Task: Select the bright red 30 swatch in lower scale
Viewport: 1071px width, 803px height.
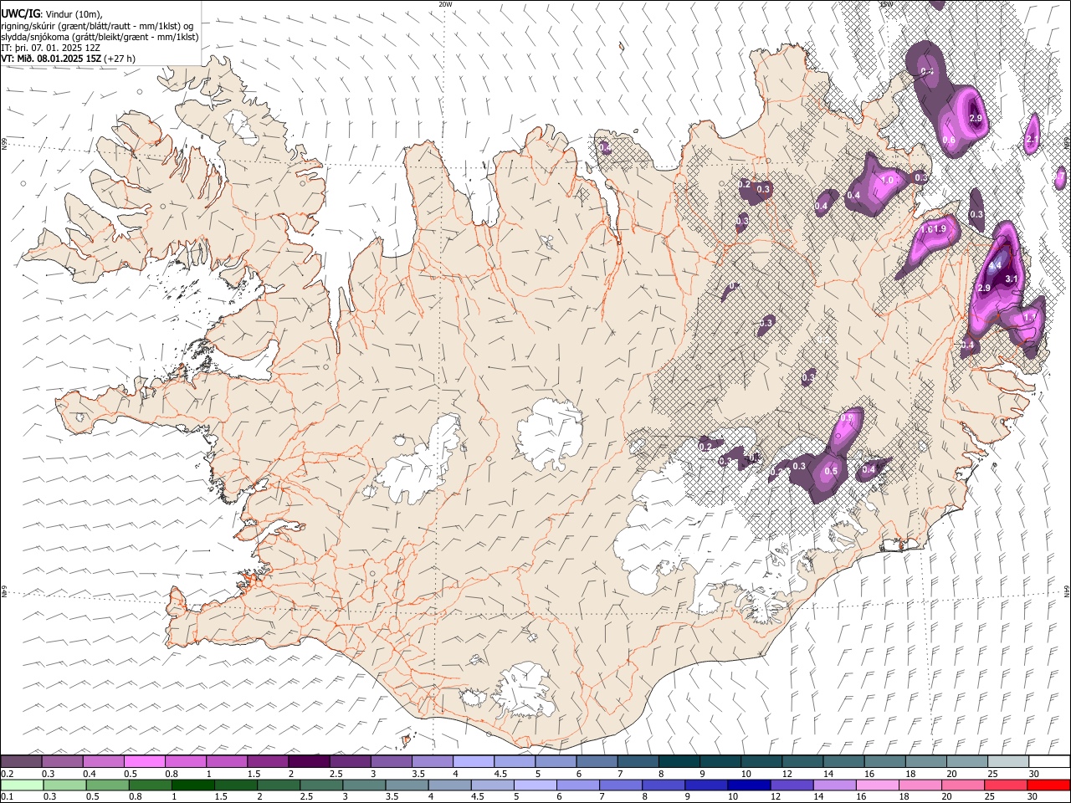Action: pyautogui.click(x=1048, y=785)
